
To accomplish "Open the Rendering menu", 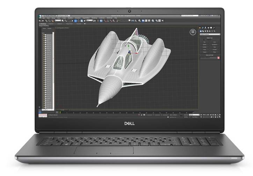I will [x=94, y=18].
